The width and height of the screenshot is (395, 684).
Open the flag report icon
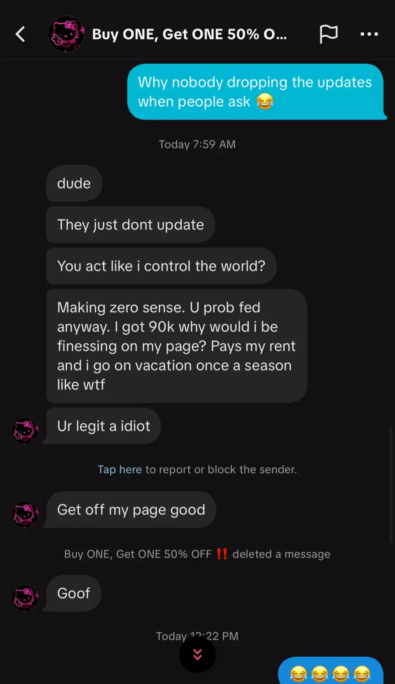pos(328,34)
